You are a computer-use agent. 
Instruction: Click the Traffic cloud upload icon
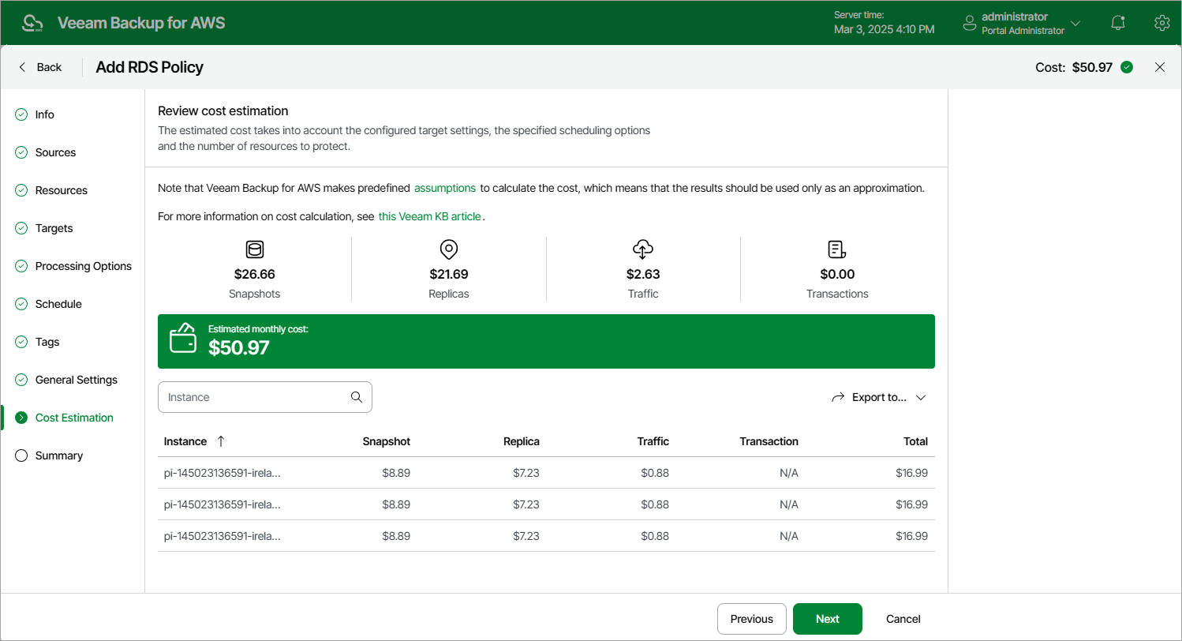point(643,250)
